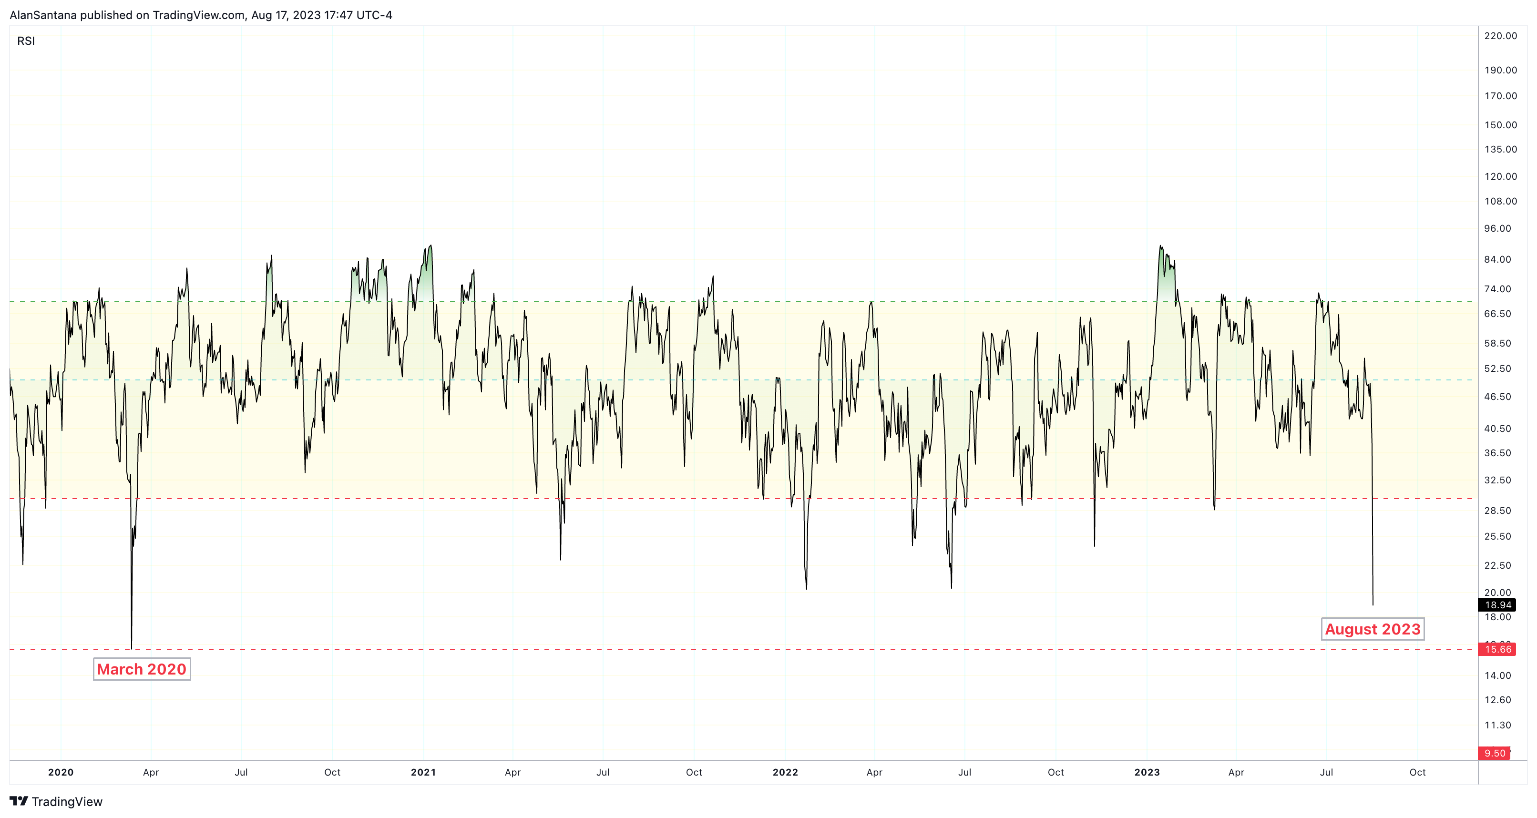The image size is (1537, 818).
Task: Click the 120.00 price axis label
Action: pos(1501,176)
